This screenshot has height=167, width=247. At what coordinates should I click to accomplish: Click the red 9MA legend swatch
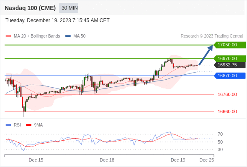(28, 125)
